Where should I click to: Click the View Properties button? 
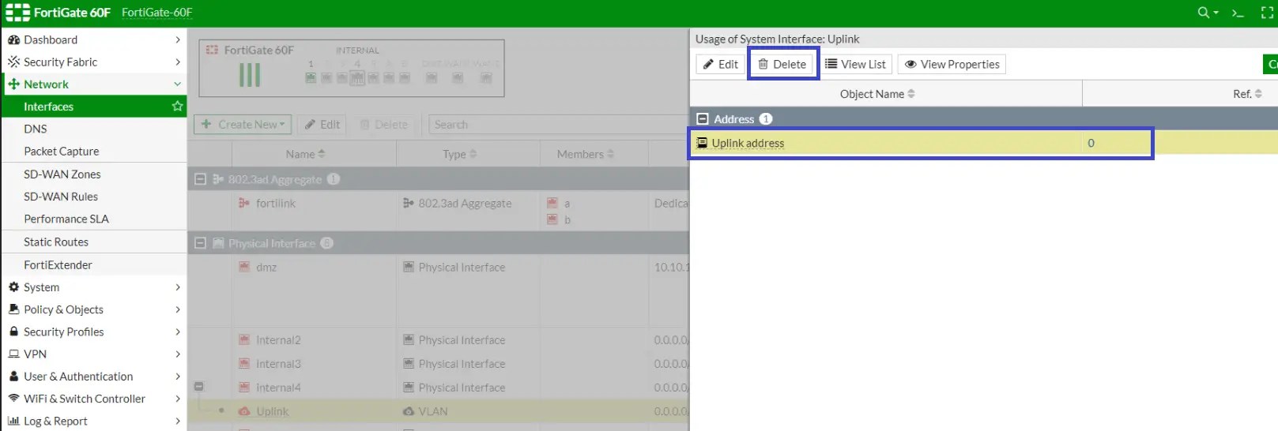pyautogui.click(x=952, y=64)
